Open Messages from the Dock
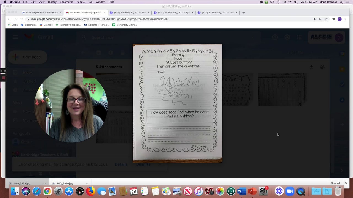Screen dimensions: 353x198 pyautogui.click(x=101, y=191)
